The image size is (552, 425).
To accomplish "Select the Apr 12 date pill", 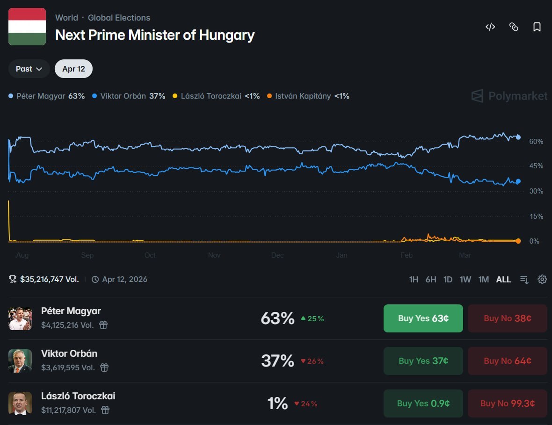I will pyautogui.click(x=73, y=69).
